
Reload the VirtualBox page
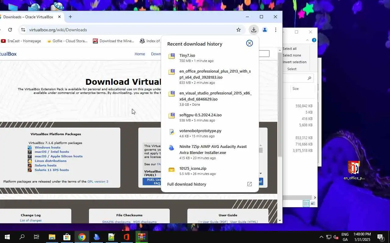point(10,30)
